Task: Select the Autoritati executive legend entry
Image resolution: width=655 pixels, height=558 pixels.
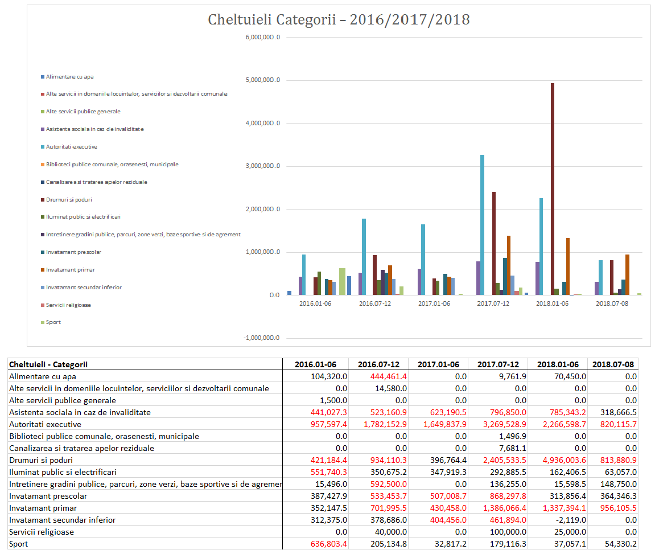Action: coord(71,147)
